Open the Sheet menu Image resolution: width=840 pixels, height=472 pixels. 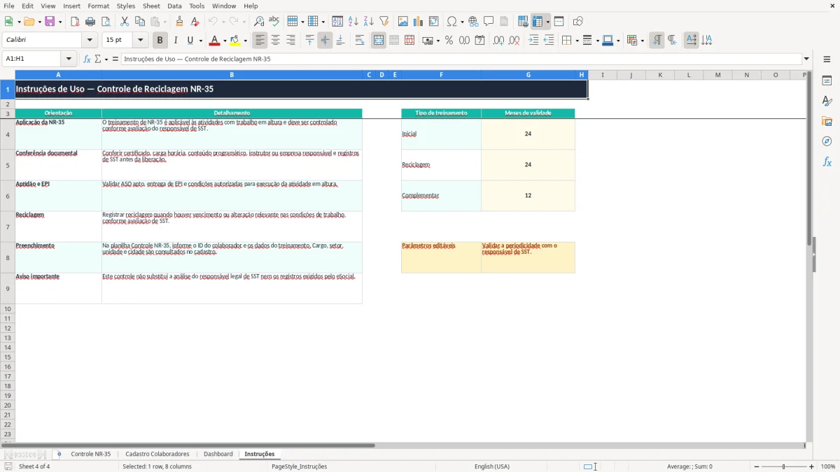(x=151, y=6)
